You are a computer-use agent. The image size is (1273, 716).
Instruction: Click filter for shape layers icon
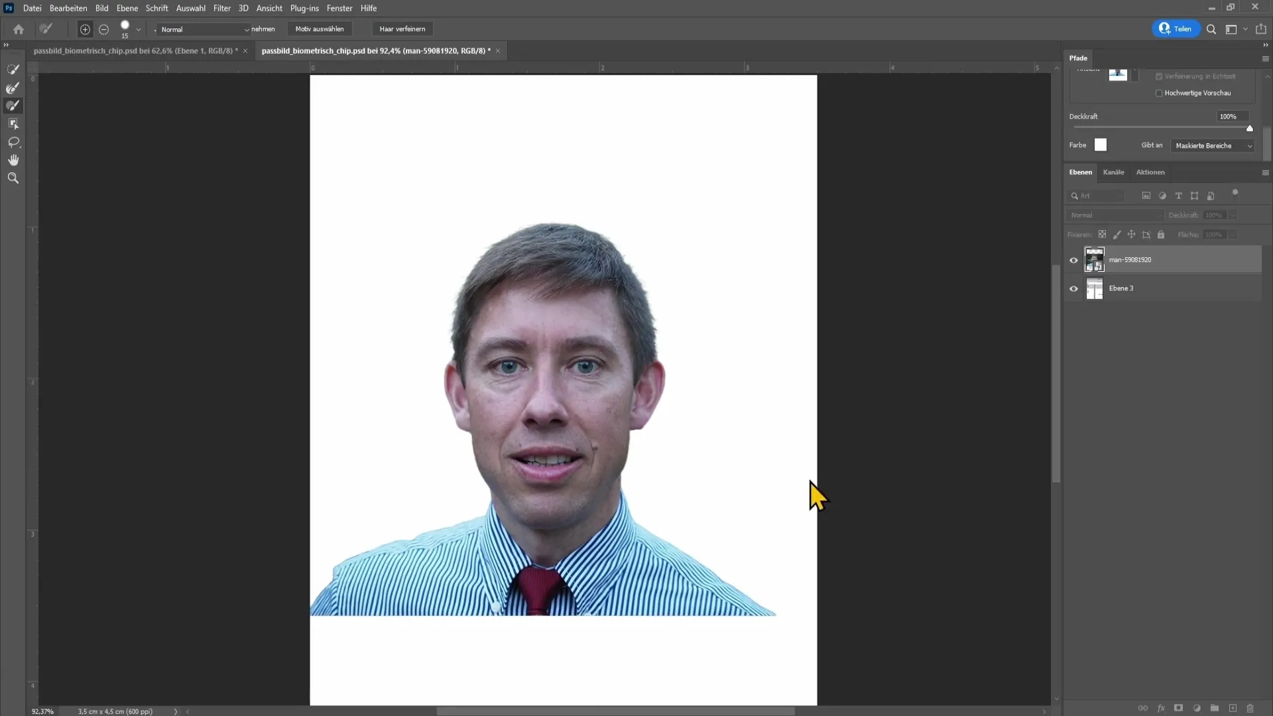1194,196
